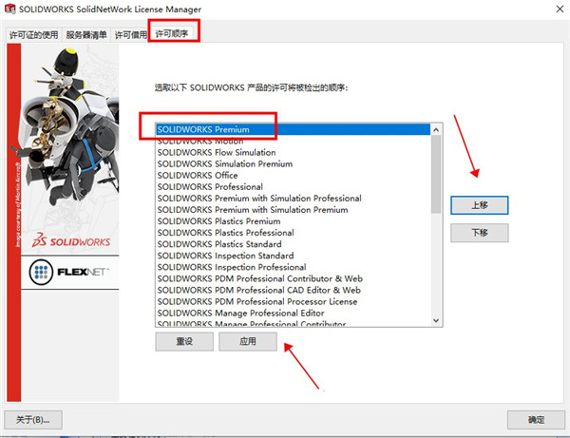Select SOLIDWORKS Flow Simulation entry
The image size is (570, 438).
pyautogui.click(x=293, y=152)
